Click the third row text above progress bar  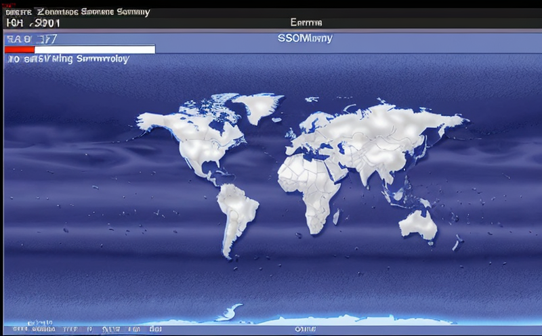[x=32, y=39]
